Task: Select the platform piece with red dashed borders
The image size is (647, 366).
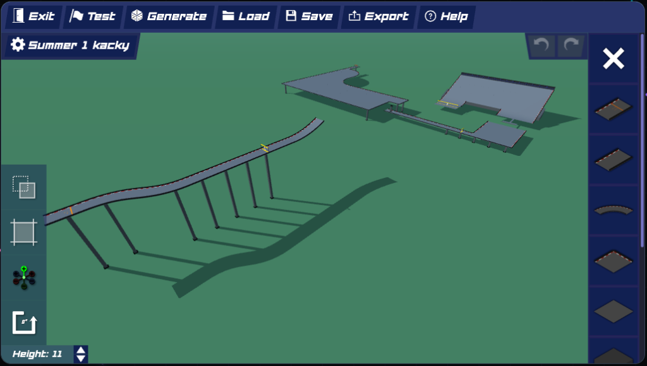Action: click(x=614, y=260)
